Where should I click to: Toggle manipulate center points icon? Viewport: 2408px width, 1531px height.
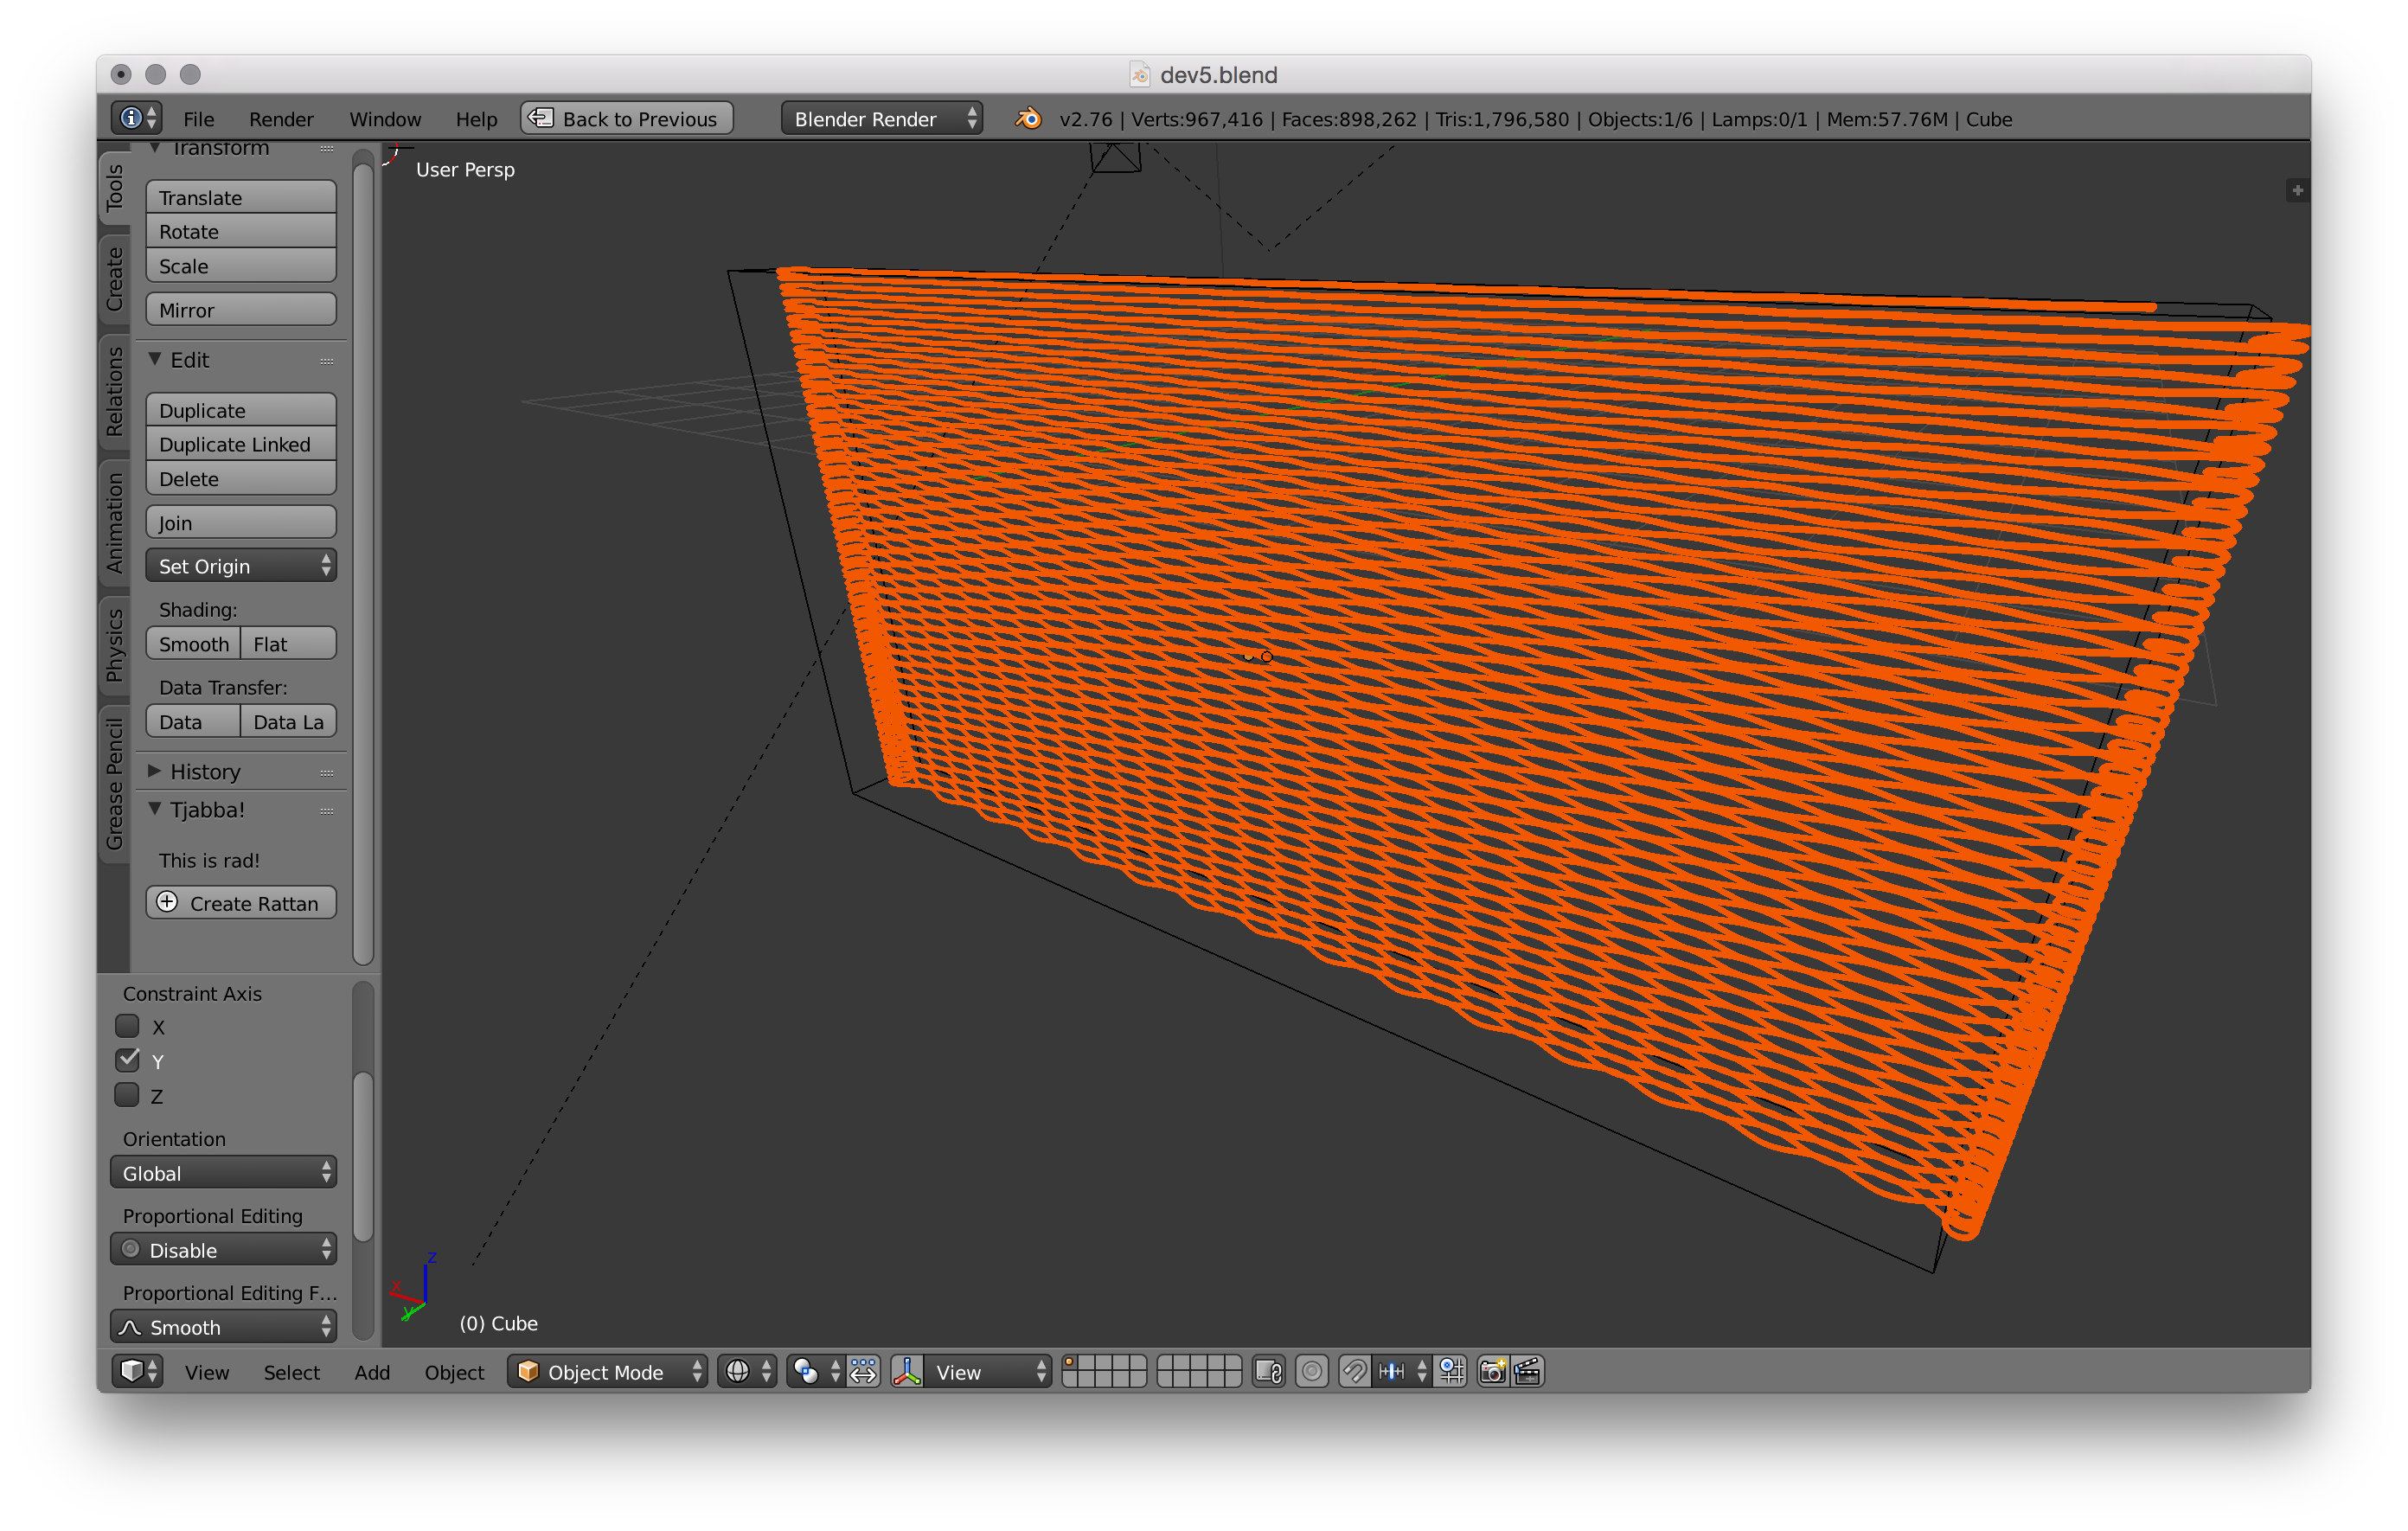coord(863,1371)
